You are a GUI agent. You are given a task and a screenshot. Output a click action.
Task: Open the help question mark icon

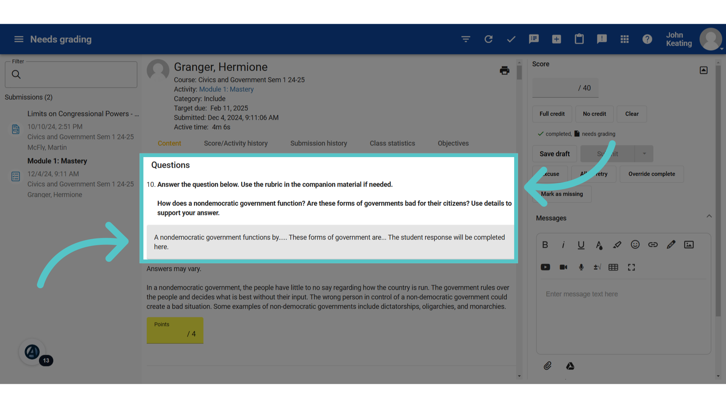[647, 39]
